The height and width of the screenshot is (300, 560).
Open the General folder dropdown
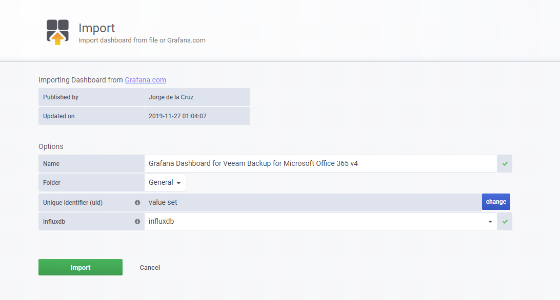[165, 183]
